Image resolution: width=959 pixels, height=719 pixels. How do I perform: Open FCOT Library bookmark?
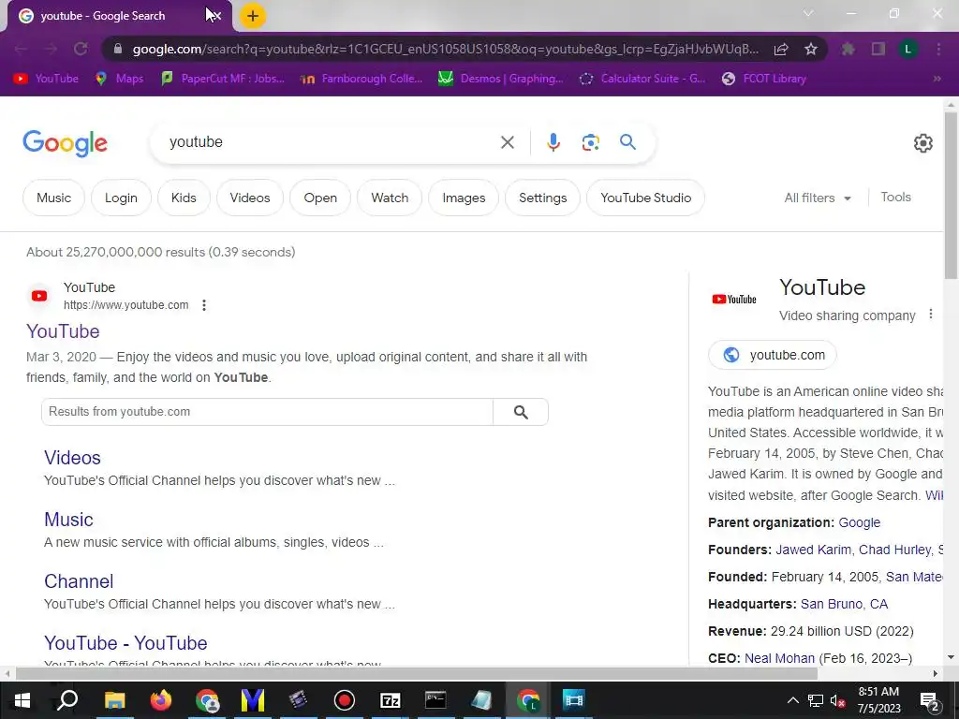click(764, 79)
